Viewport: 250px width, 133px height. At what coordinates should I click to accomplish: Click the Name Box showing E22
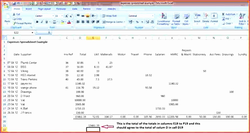point(17,33)
